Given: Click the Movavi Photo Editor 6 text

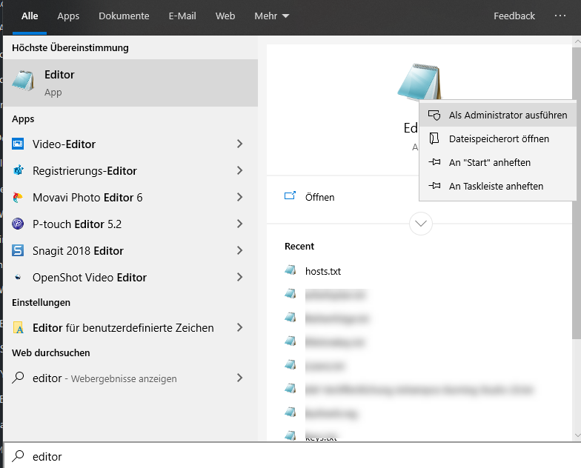Looking at the screenshot, I should tap(87, 197).
